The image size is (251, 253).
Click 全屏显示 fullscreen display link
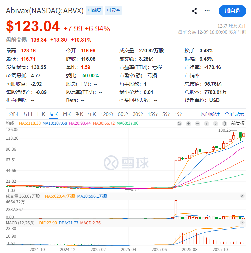click(x=234, y=114)
